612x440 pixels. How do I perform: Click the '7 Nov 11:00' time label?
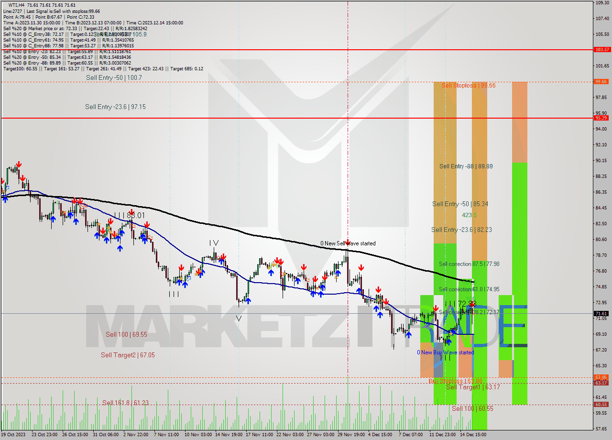(x=166, y=435)
